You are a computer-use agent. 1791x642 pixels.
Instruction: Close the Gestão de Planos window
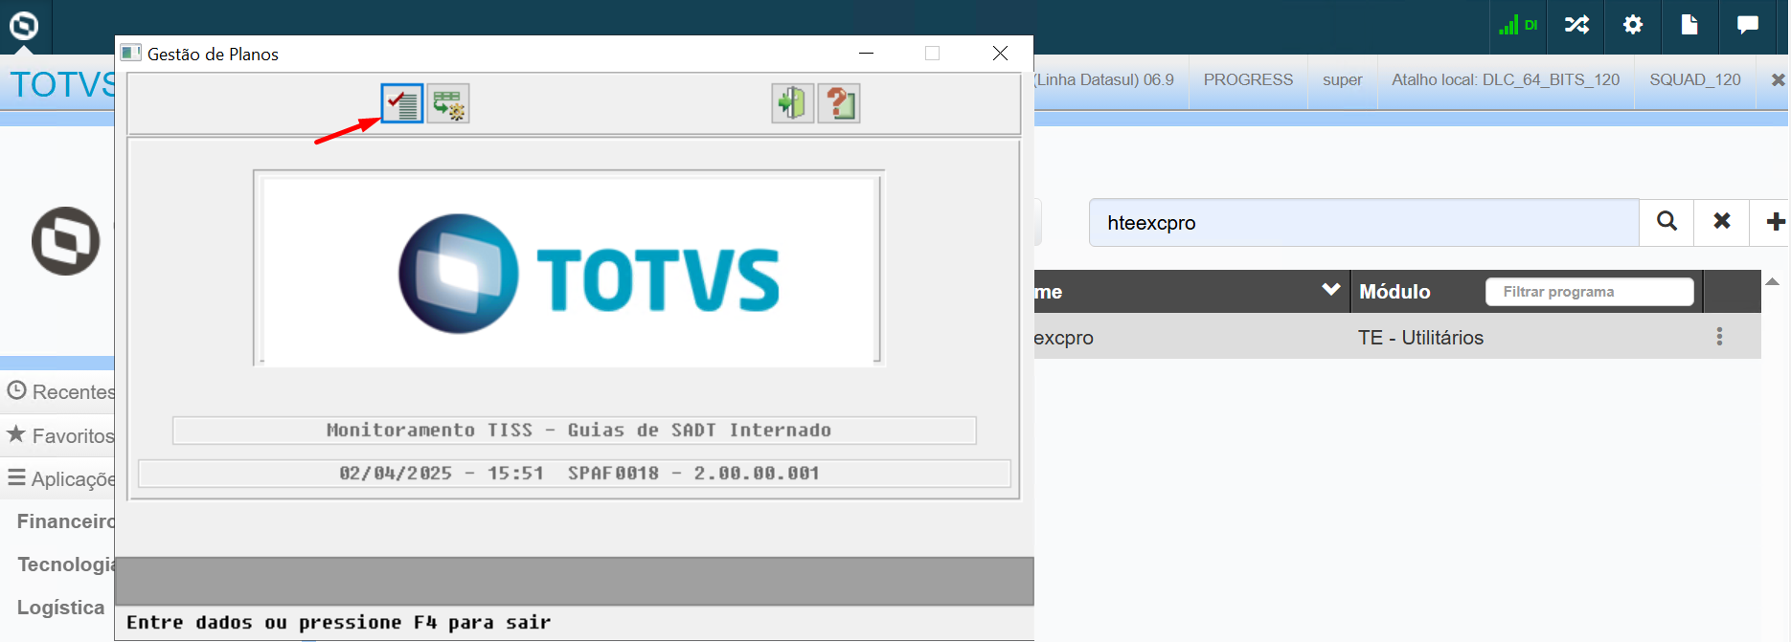coord(1000,54)
